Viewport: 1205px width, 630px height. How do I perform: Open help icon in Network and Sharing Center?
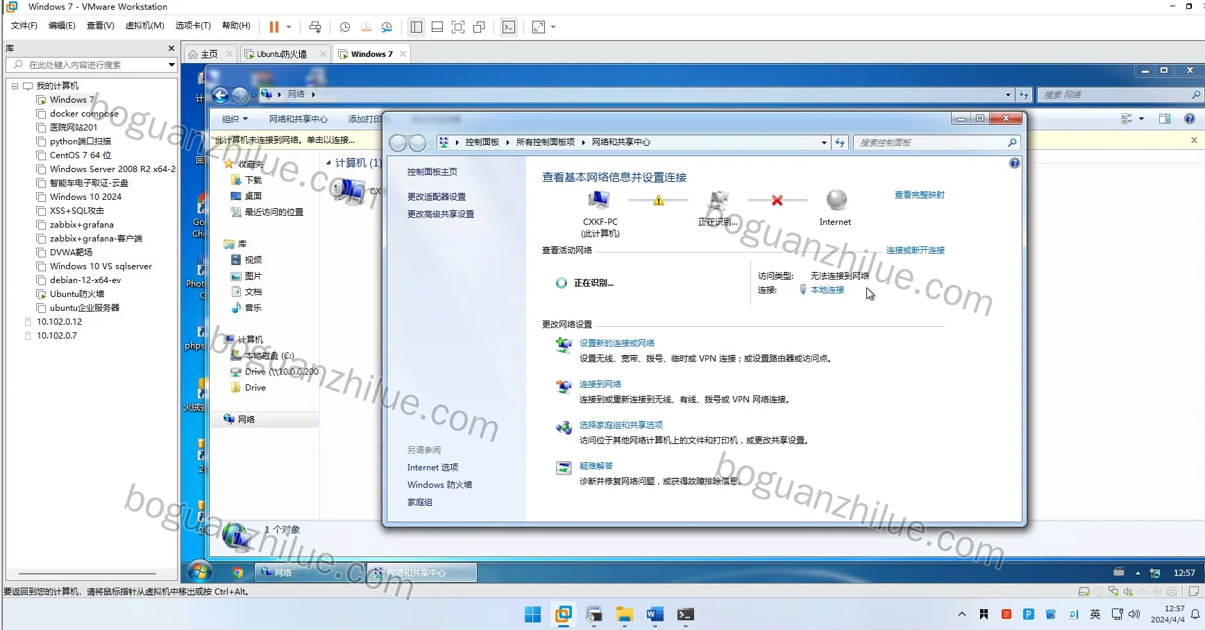[x=1015, y=163]
